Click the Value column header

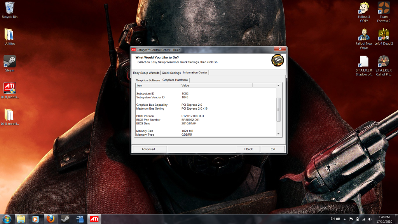tap(216, 85)
